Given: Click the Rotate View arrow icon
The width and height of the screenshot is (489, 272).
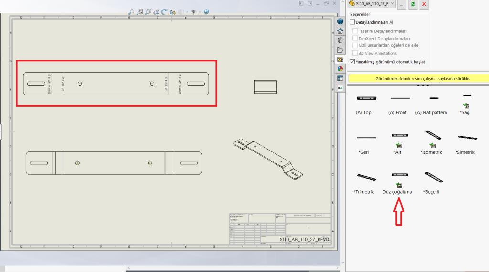Looking at the screenshot, I should point(165,12).
